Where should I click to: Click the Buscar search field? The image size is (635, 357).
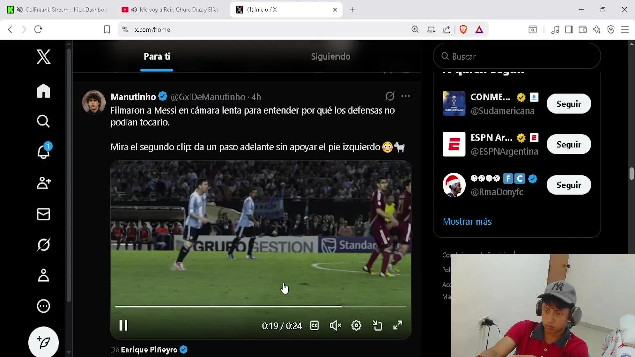click(x=517, y=56)
